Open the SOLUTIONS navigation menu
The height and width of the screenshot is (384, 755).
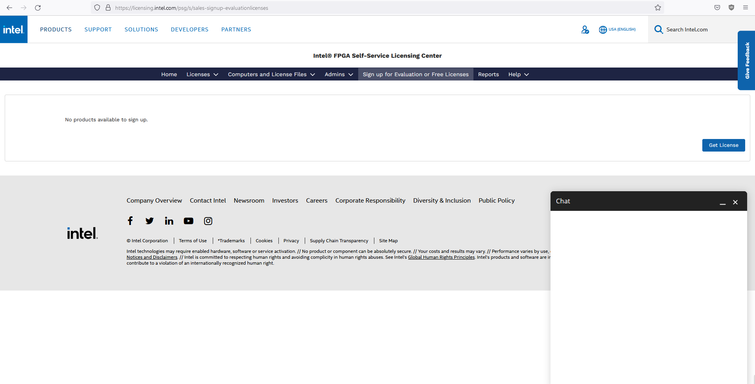(141, 29)
